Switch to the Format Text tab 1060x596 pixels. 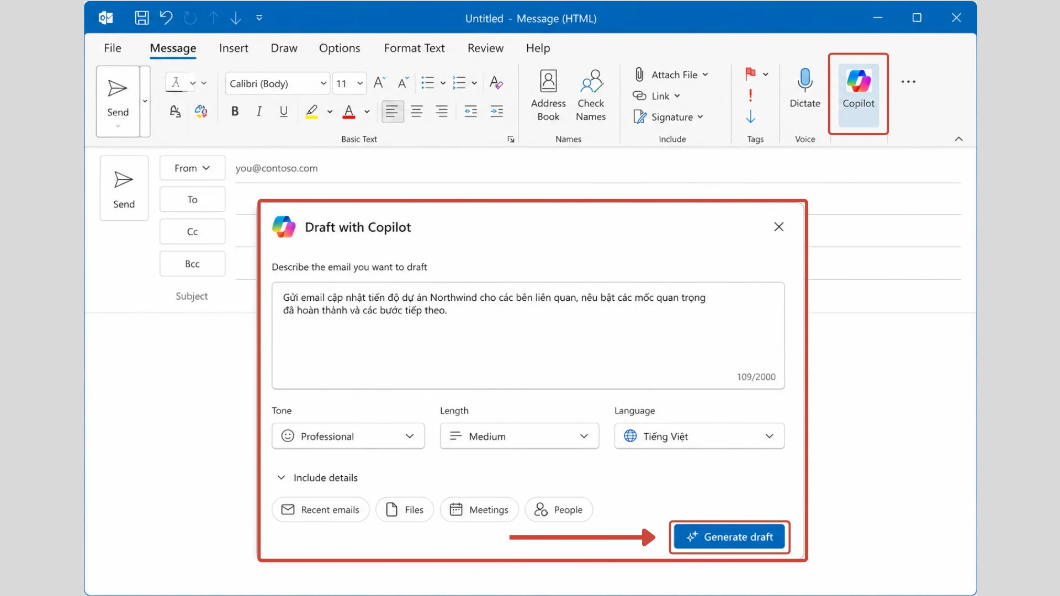coord(414,48)
